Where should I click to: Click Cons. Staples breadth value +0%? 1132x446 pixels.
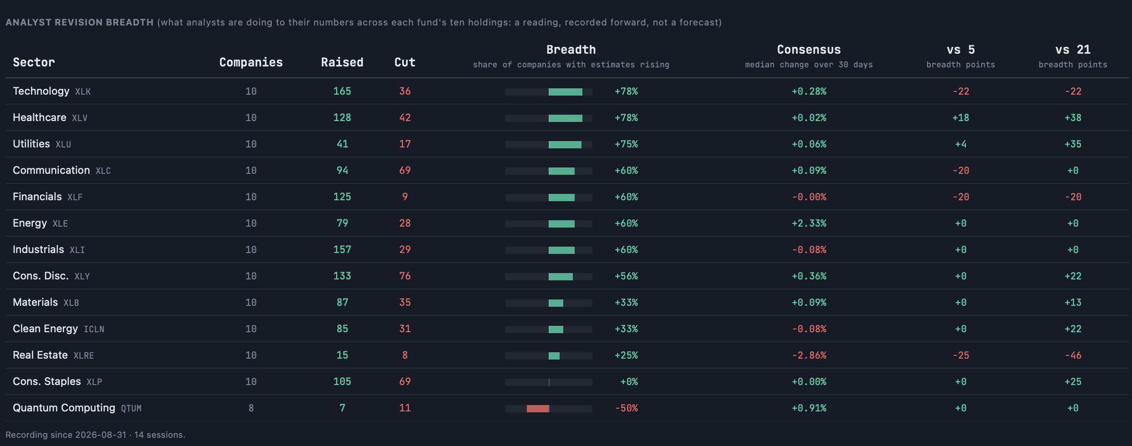(x=629, y=382)
